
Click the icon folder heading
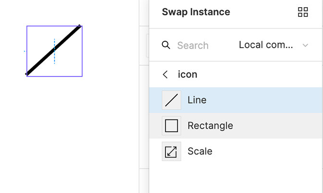(187, 74)
